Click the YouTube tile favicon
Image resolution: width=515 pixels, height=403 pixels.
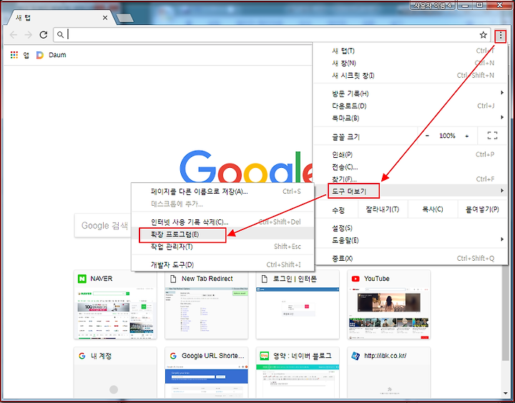355,279
